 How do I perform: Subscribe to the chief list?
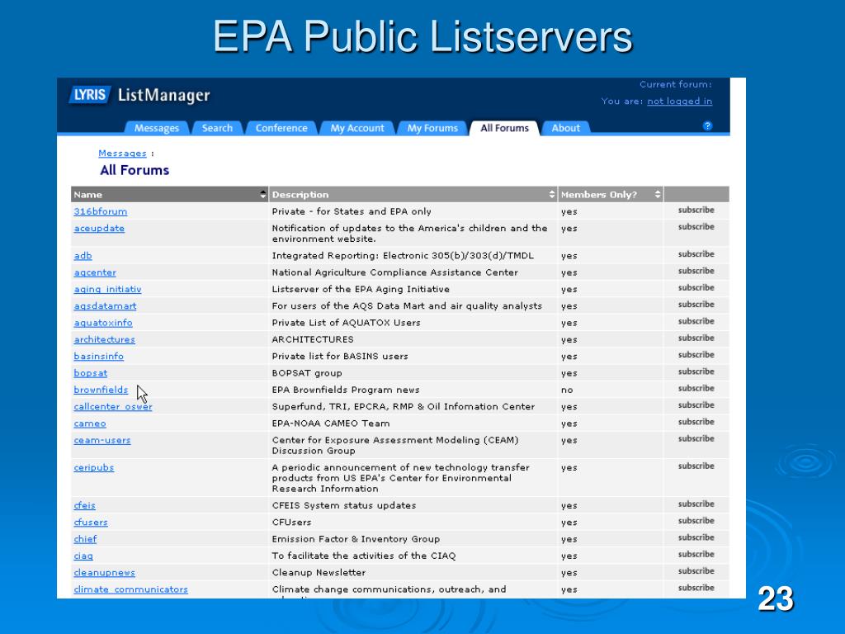tap(696, 537)
